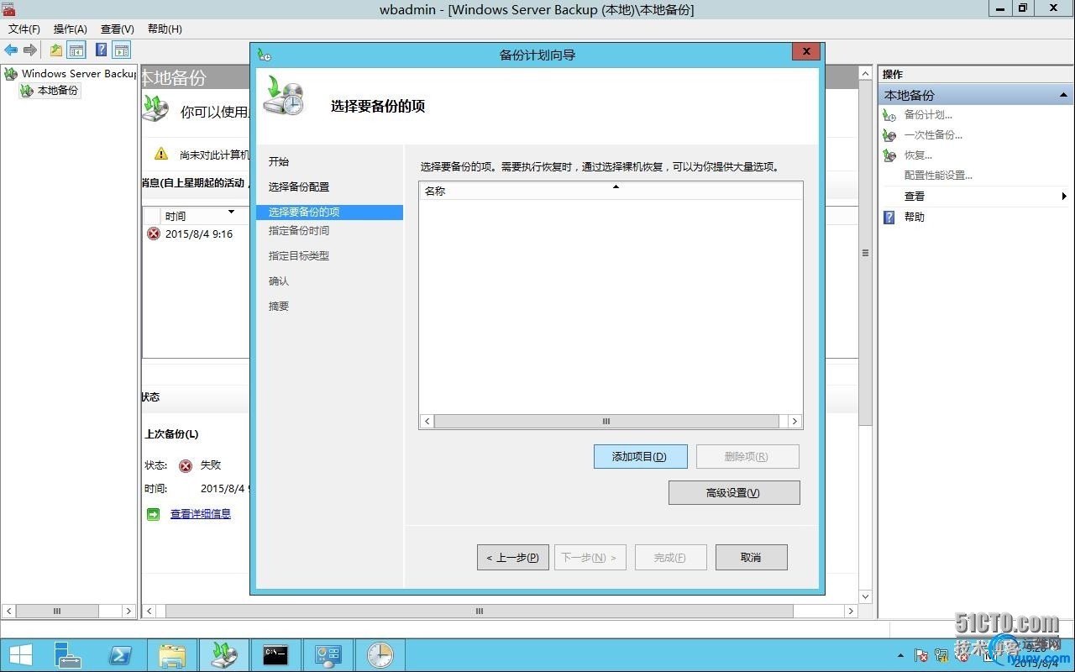
Task: Close the 备份计划向导 wizard dialog
Action: (806, 52)
